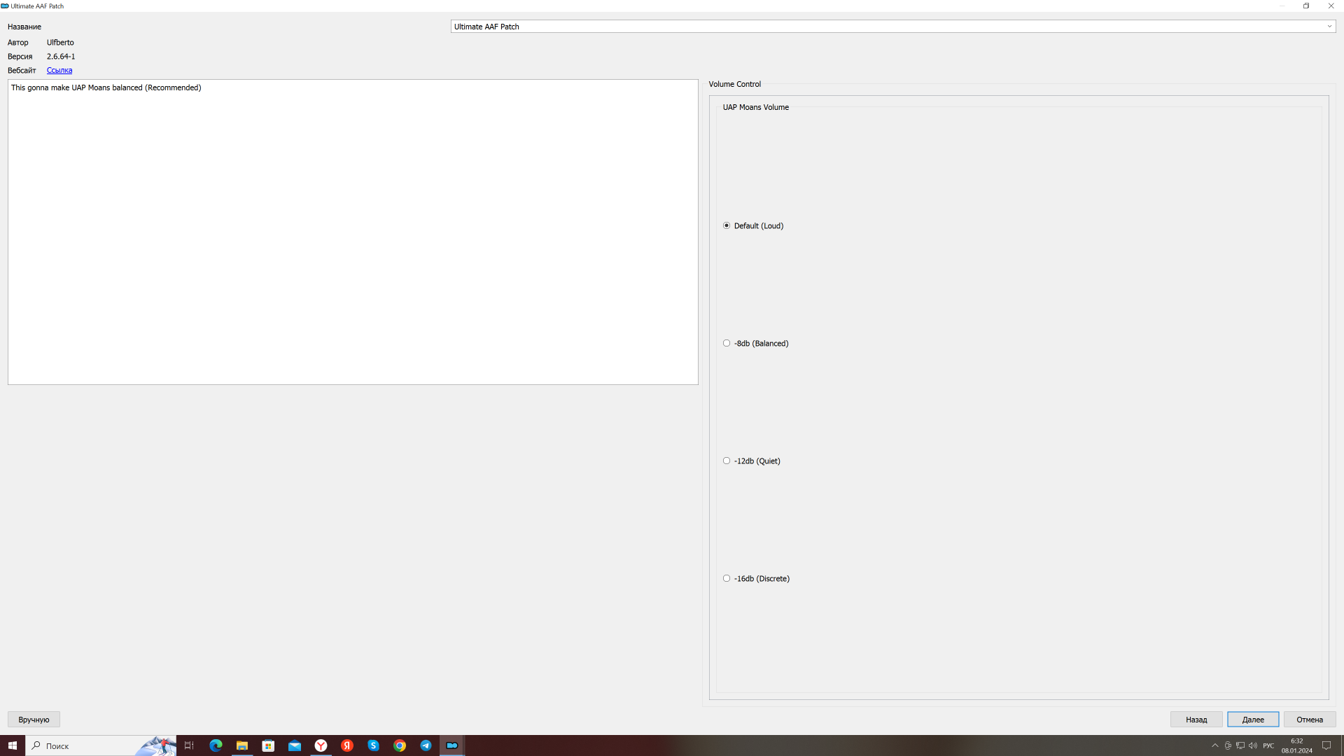1344x756 pixels.
Task: Open Telegram from the taskbar
Action: 426,745
